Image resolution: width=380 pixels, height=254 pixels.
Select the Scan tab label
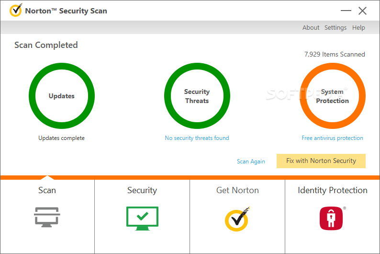(x=47, y=190)
